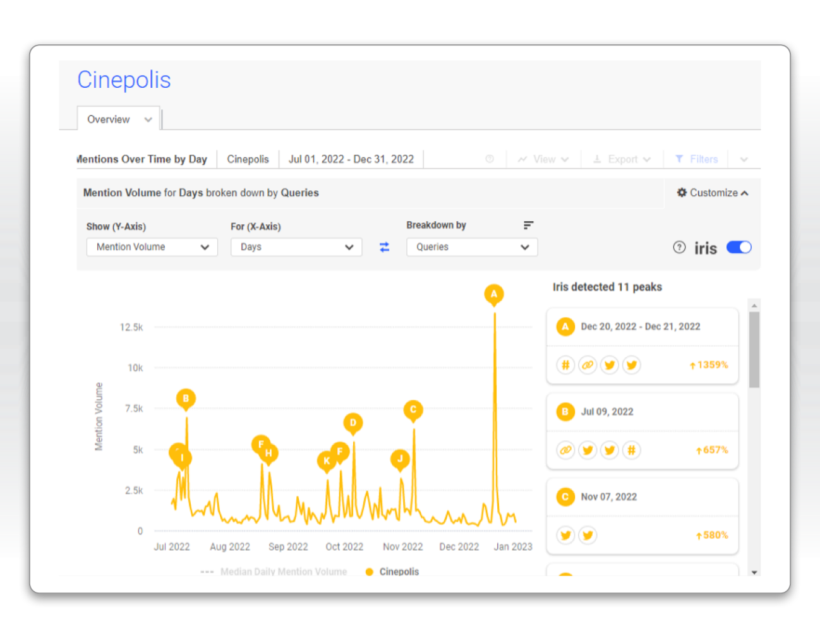Open the Queries breakdown dropdown
The image size is (820, 643).
(472, 247)
